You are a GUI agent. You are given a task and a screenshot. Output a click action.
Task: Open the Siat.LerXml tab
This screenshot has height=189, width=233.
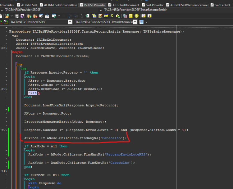(220, 5)
